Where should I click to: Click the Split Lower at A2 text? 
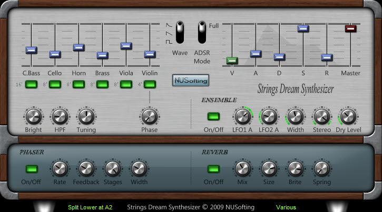click(90, 207)
